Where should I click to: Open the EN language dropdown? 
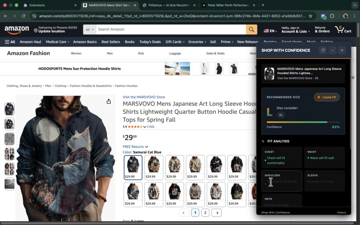270,31
